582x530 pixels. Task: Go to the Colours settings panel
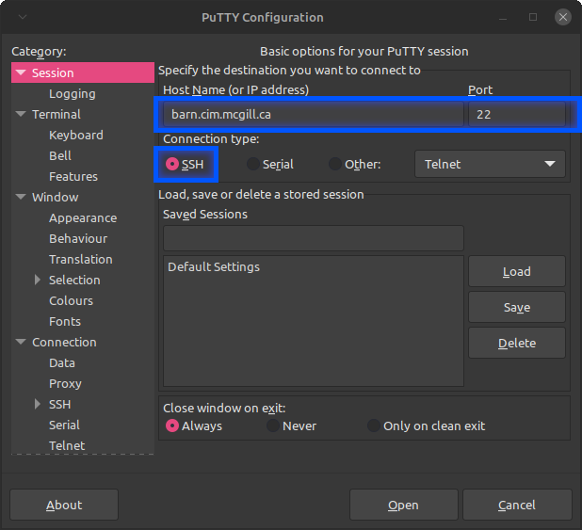(71, 301)
